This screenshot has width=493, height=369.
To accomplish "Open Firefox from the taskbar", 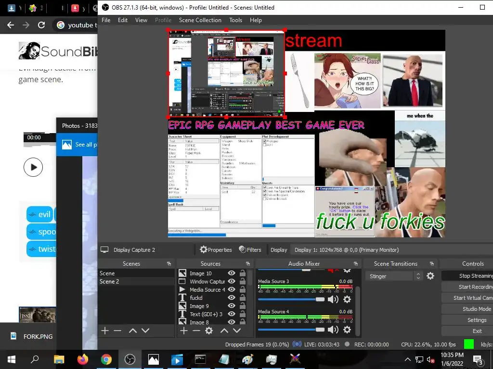I will point(83,359).
